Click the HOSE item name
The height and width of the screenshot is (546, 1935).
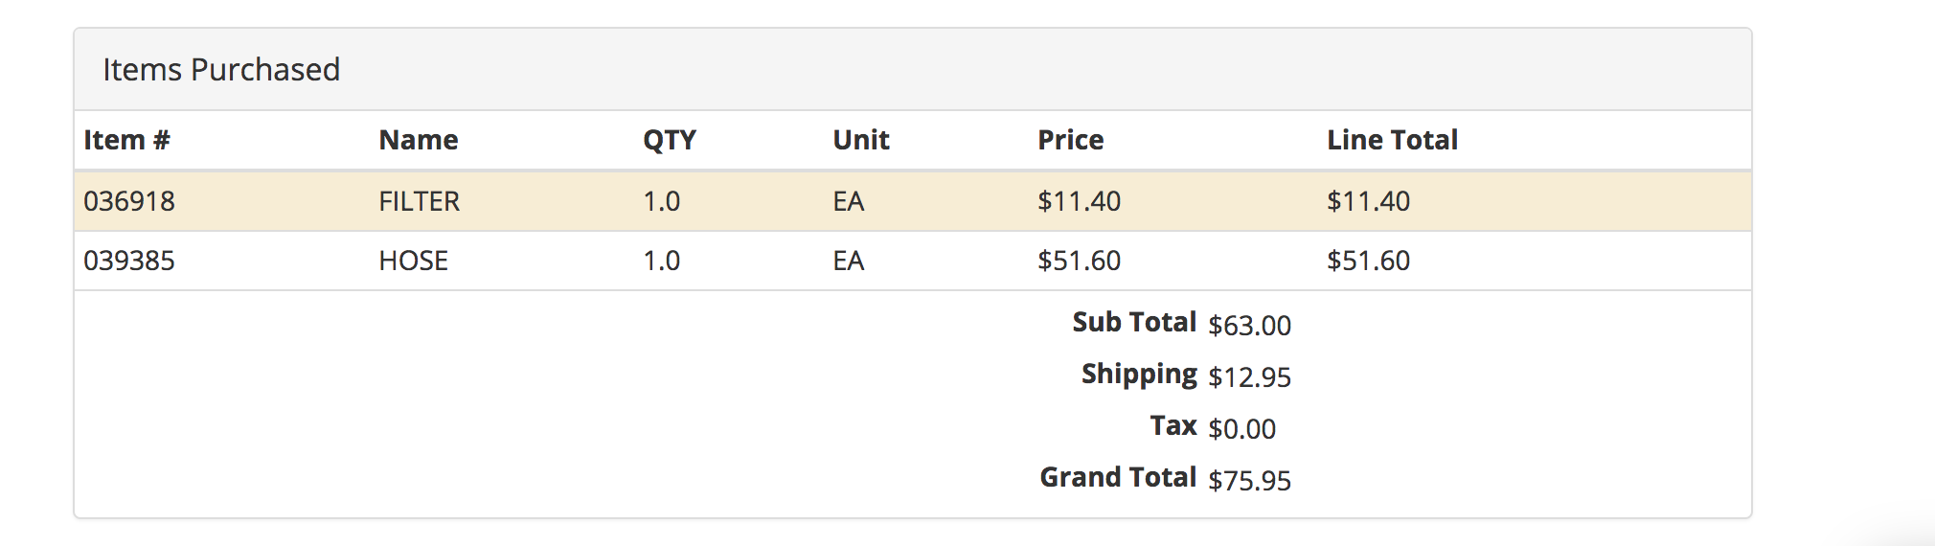(x=414, y=261)
